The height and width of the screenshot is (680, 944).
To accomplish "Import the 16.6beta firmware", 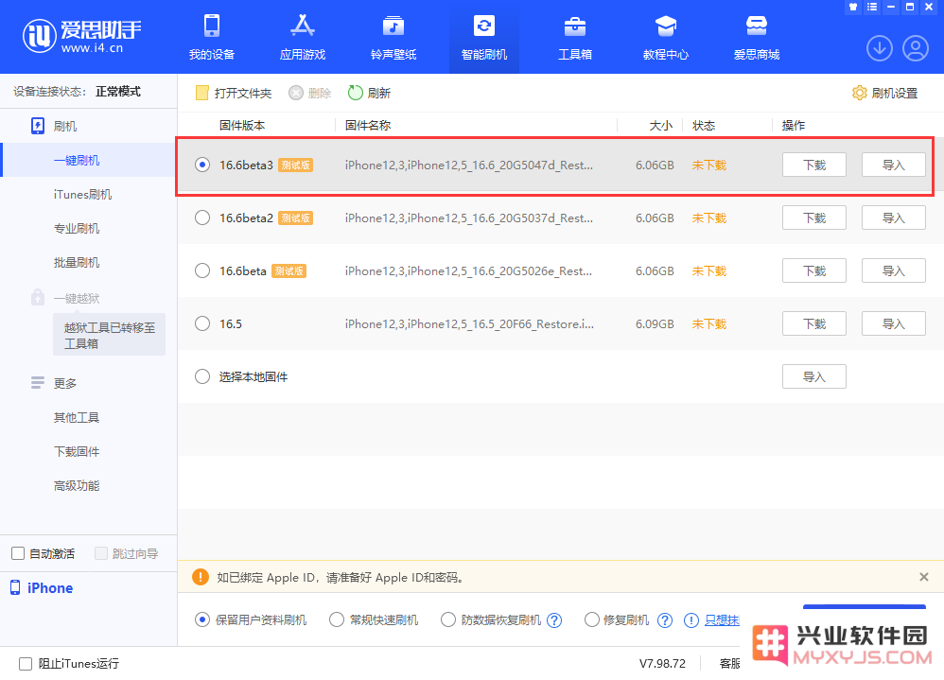I will 894,270.
